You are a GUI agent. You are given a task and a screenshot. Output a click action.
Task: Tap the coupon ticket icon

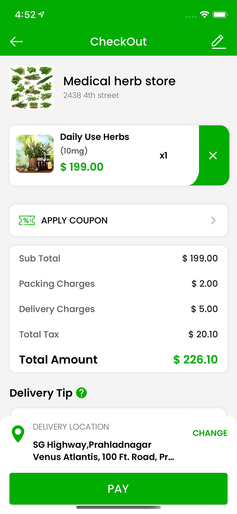tap(27, 220)
